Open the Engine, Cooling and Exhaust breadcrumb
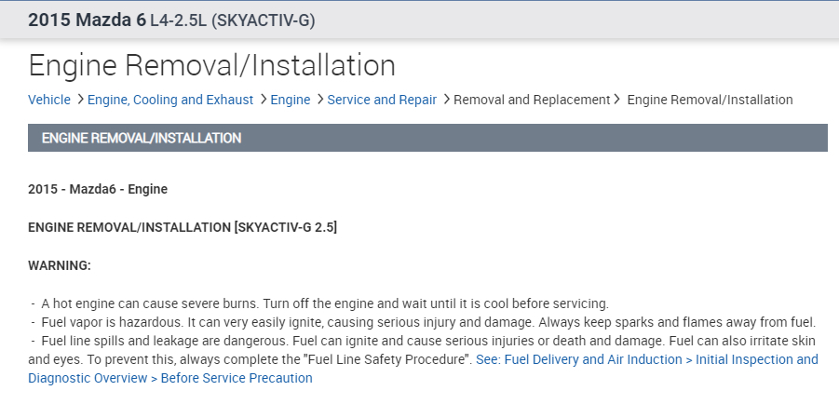Viewport: 839px width, 404px height. [x=170, y=100]
